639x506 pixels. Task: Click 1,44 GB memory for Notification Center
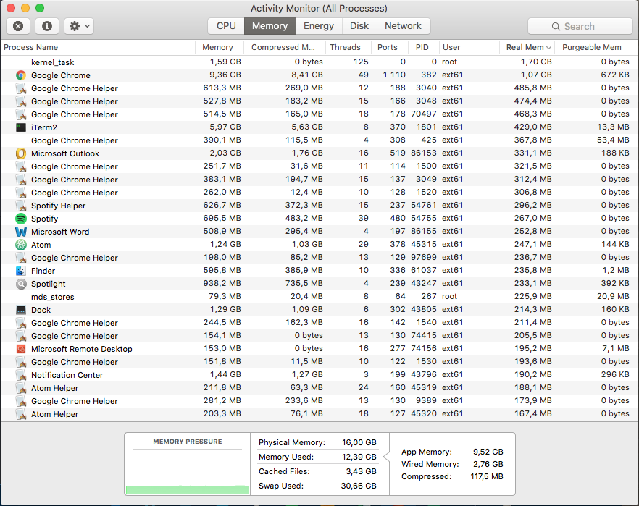pos(225,374)
